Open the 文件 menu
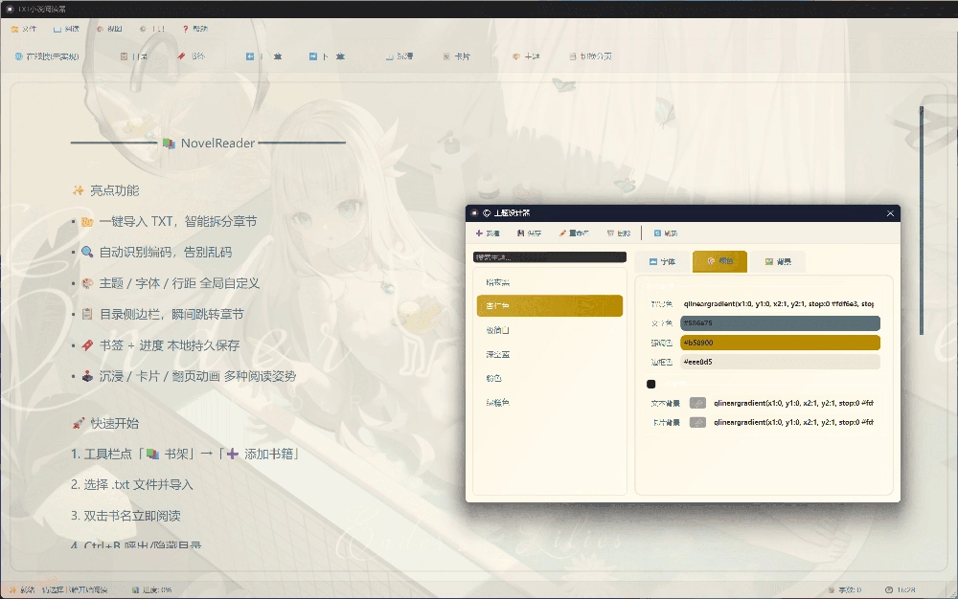Viewport: 958px width, 599px height. [x=24, y=29]
